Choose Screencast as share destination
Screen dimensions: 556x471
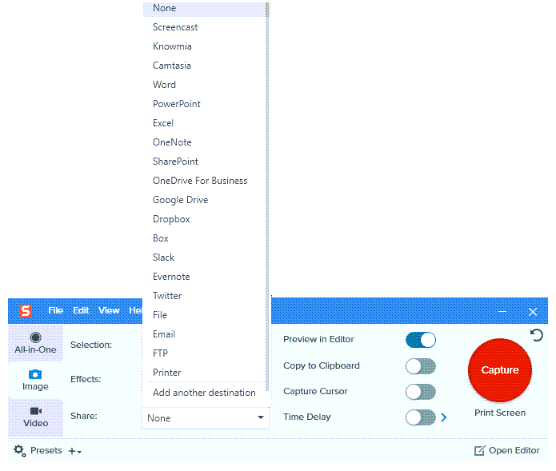click(204, 27)
